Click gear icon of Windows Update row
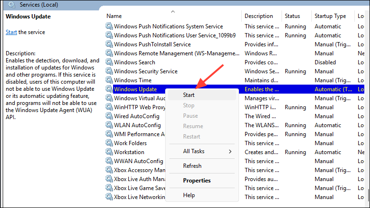 109,89
